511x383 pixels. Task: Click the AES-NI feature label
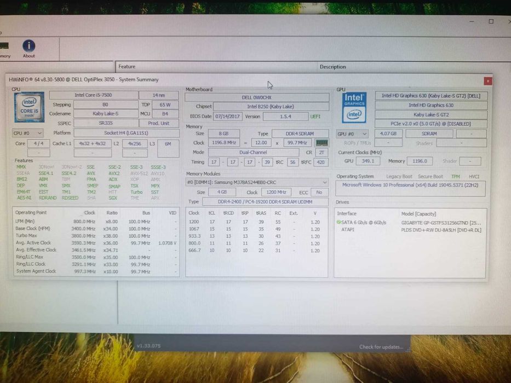click(24, 198)
